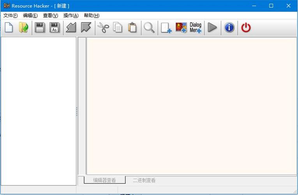Minimize the Resource Hacker window

click(x=254, y=6)
